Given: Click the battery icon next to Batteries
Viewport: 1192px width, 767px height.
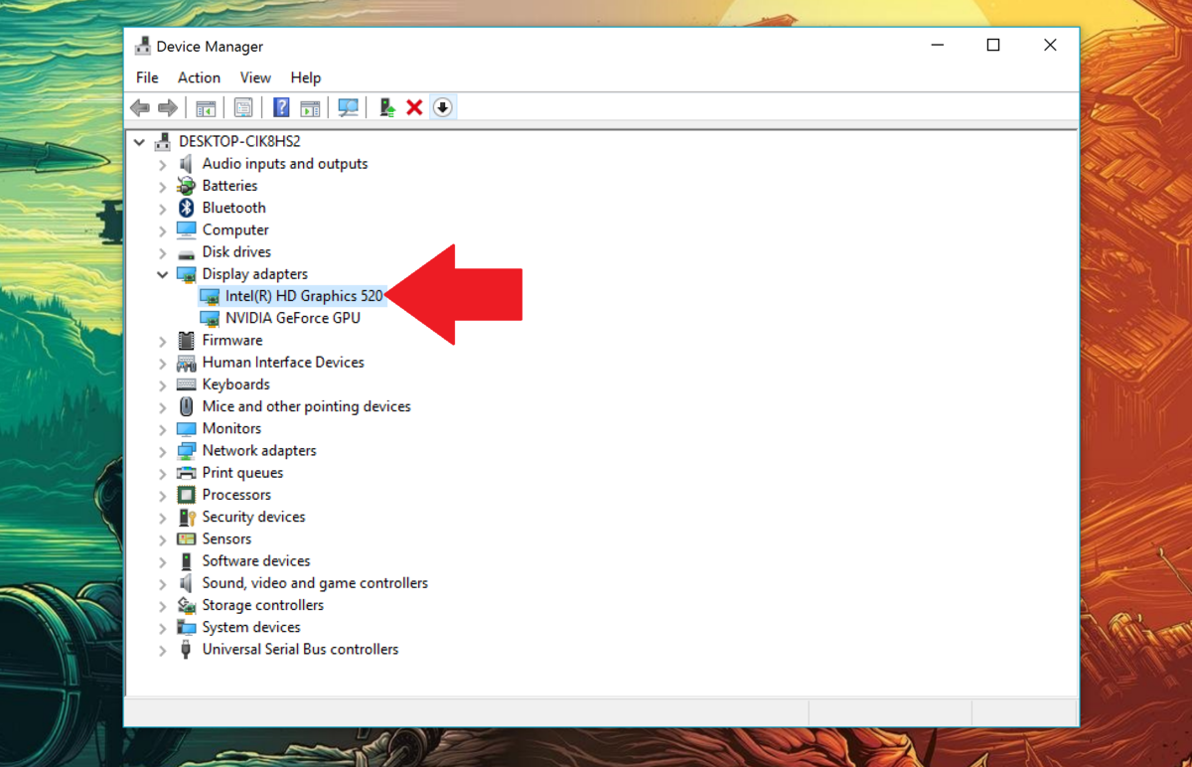Looking at the screenshot, I should point(186,186).
